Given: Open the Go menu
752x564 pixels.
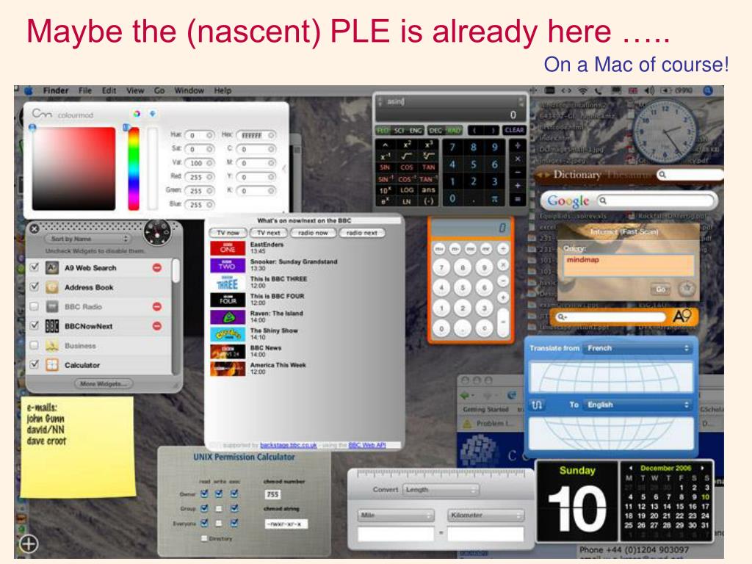Looking at the screenshot, I should point(159,90).
